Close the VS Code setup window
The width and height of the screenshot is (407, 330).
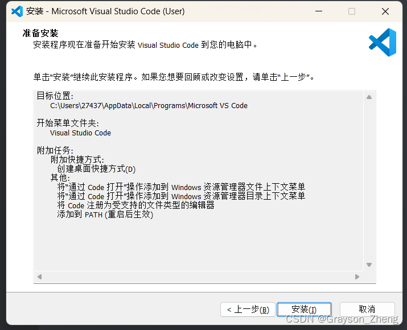[385, 11]
